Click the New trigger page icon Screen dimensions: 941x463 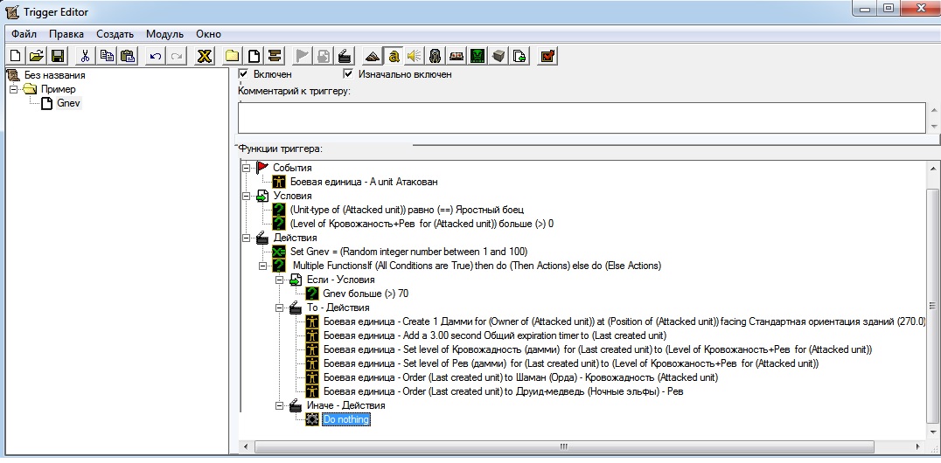coord(254,56)
